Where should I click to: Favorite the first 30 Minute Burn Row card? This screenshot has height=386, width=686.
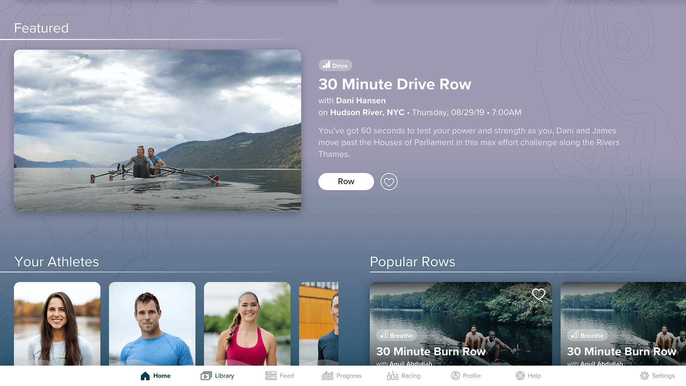tap(538, 294)
